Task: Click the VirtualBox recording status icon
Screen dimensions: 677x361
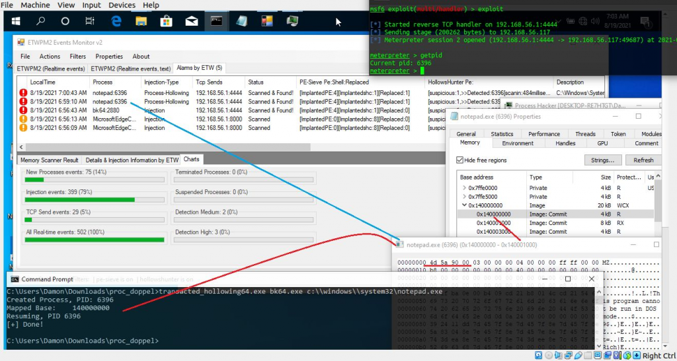Action: click(608, 356)
